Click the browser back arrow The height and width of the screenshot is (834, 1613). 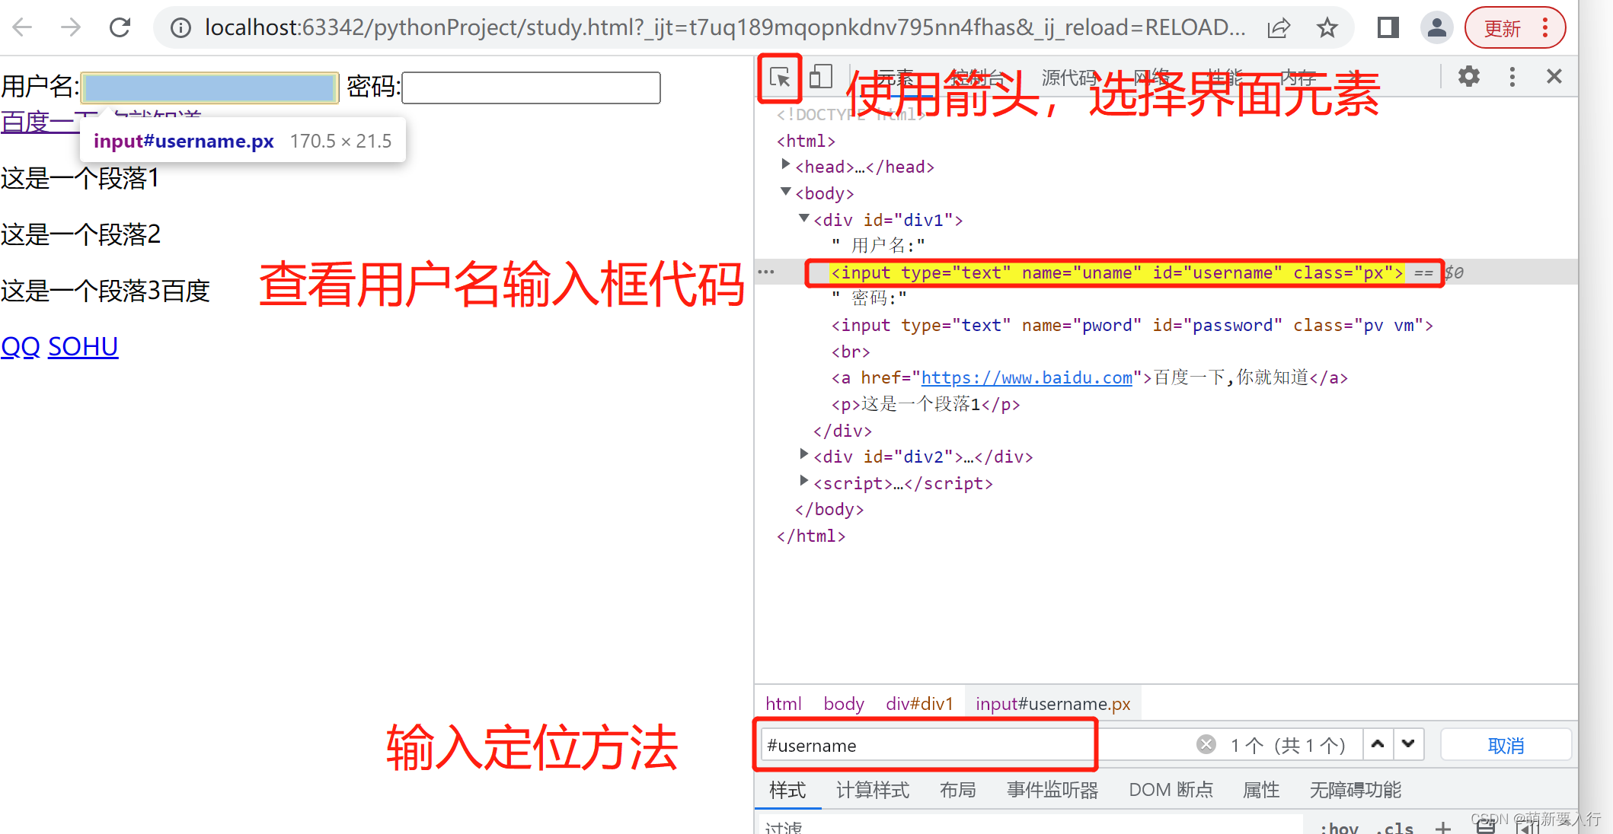(23, 28)
